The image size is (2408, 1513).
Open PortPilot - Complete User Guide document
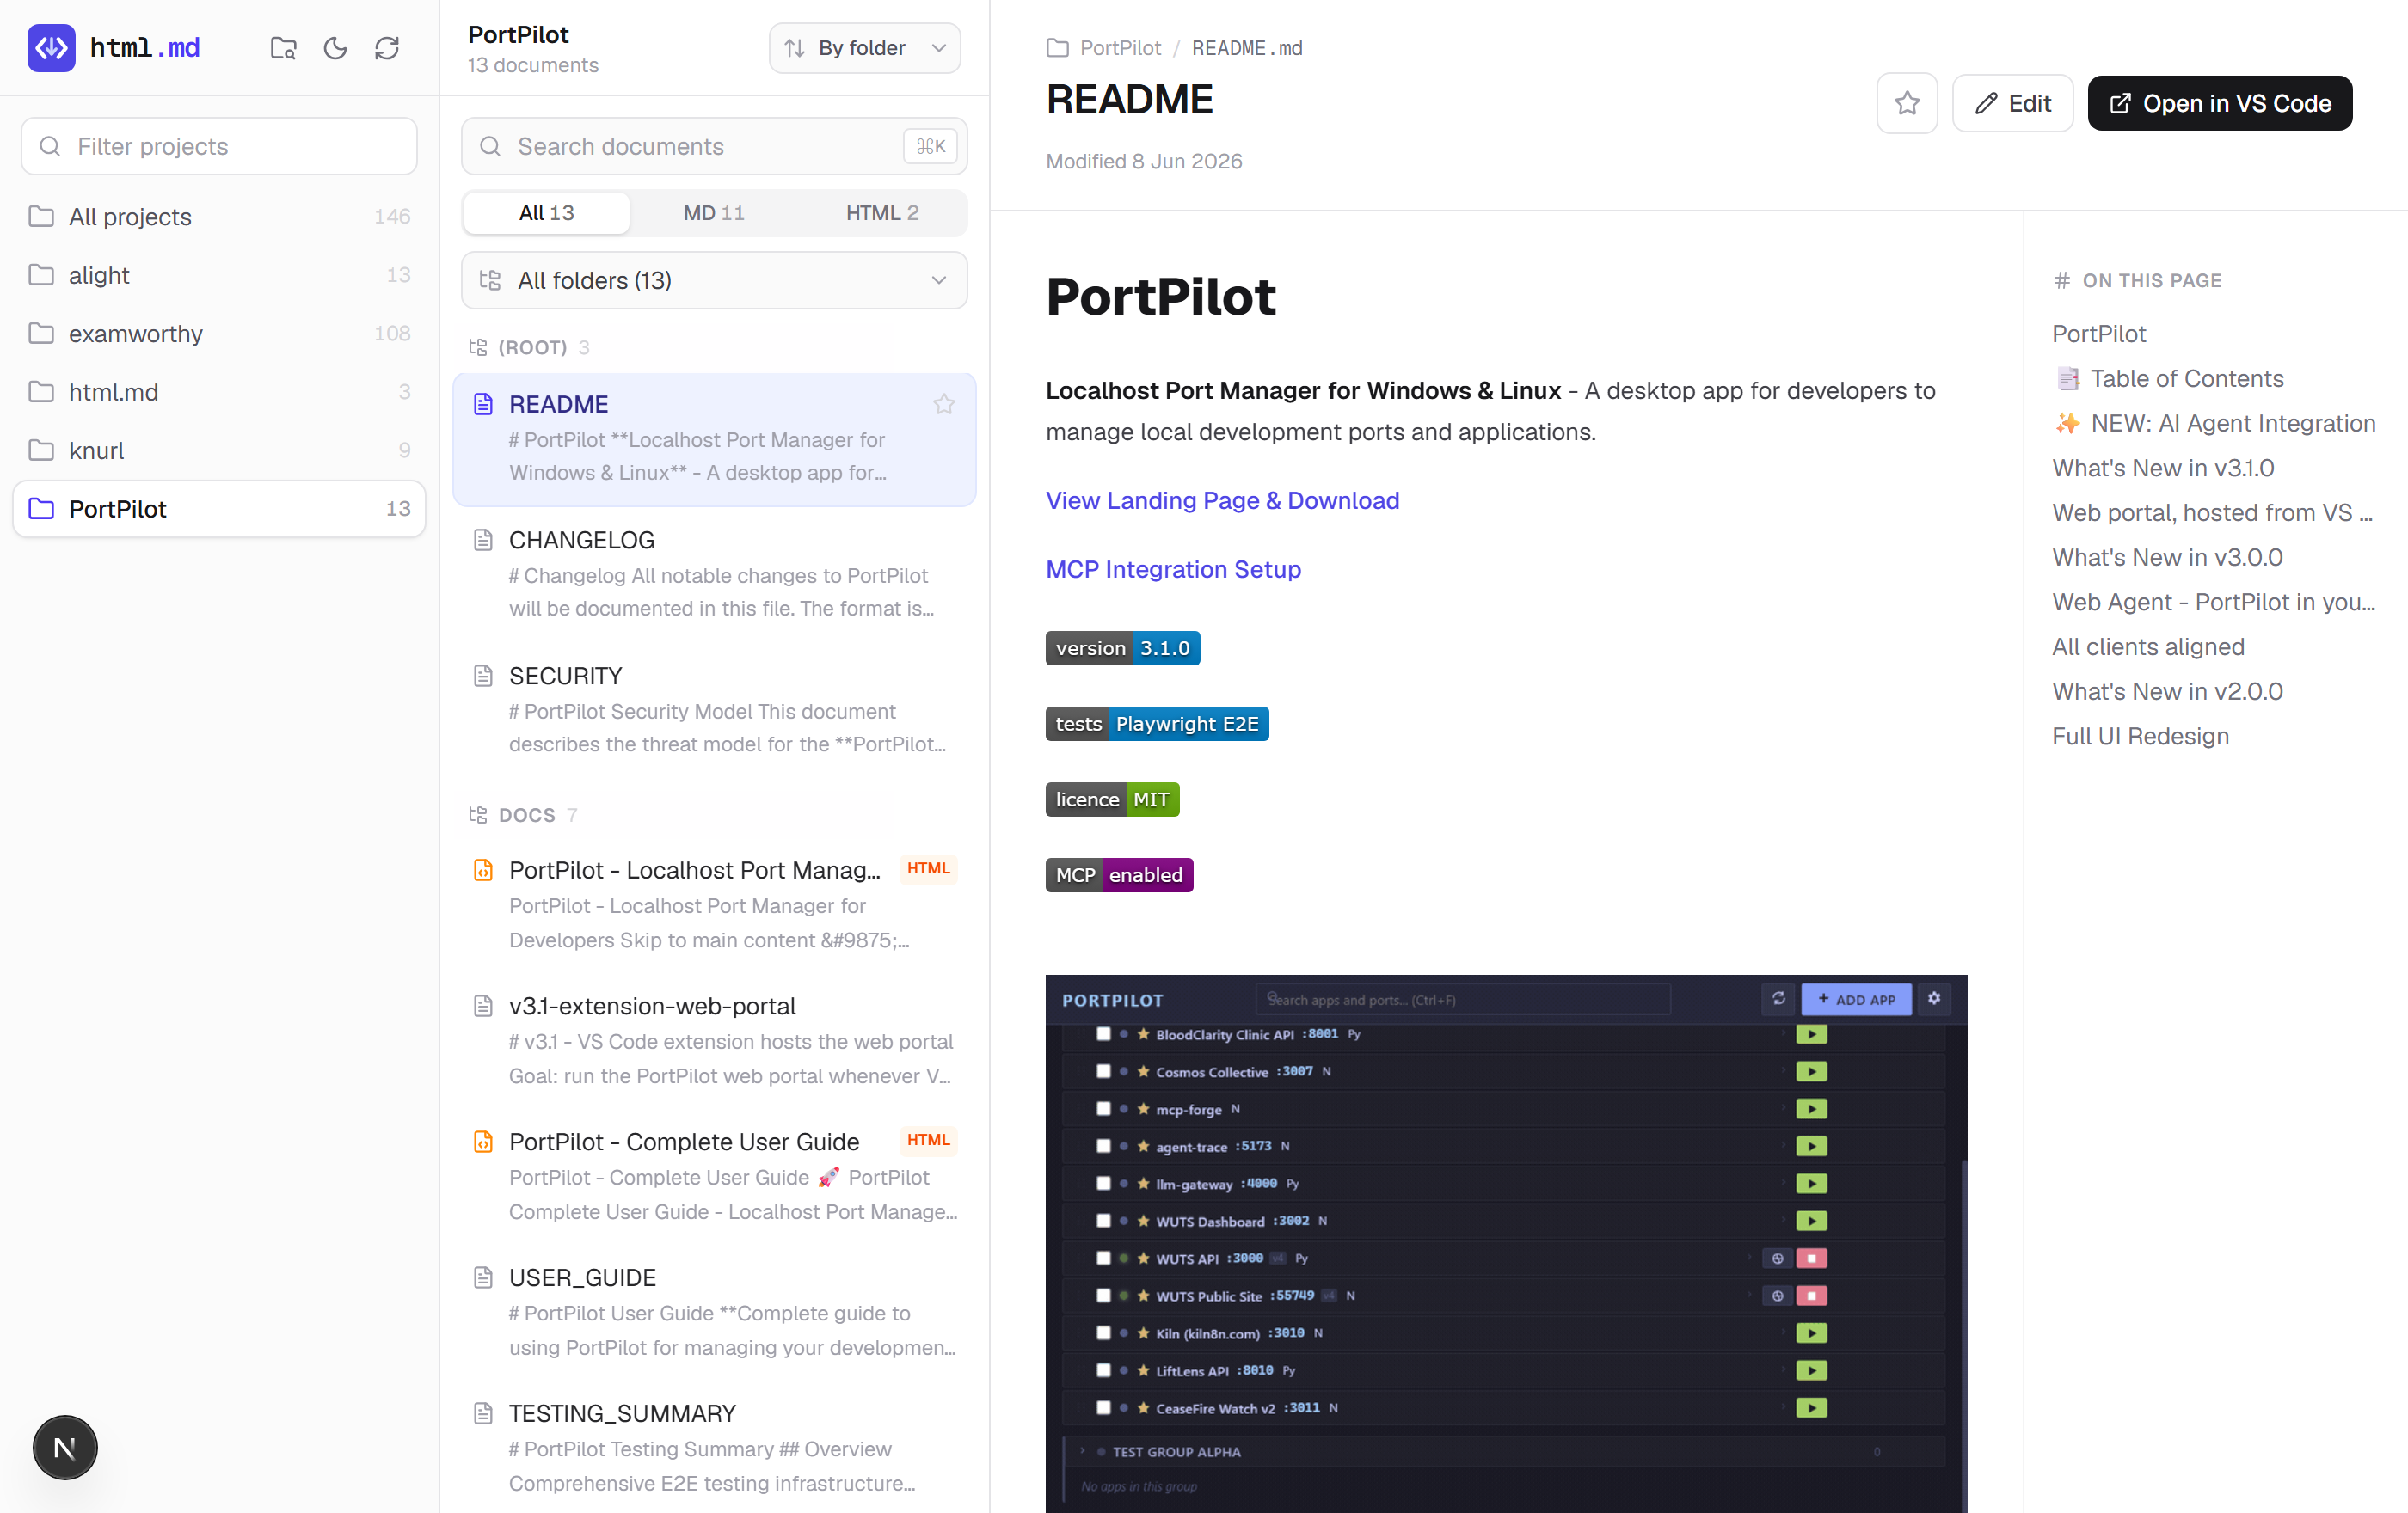714,1176
